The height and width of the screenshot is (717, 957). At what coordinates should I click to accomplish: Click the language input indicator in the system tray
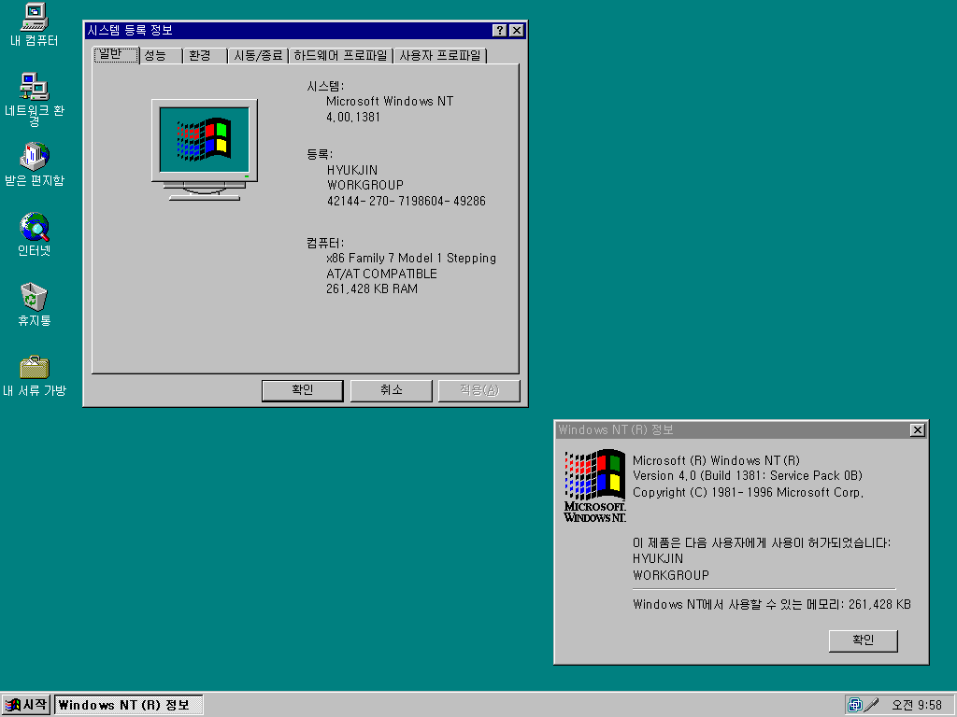[x=855, y=705]
